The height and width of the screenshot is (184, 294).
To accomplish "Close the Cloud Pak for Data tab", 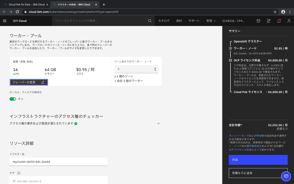I will 47,4.
